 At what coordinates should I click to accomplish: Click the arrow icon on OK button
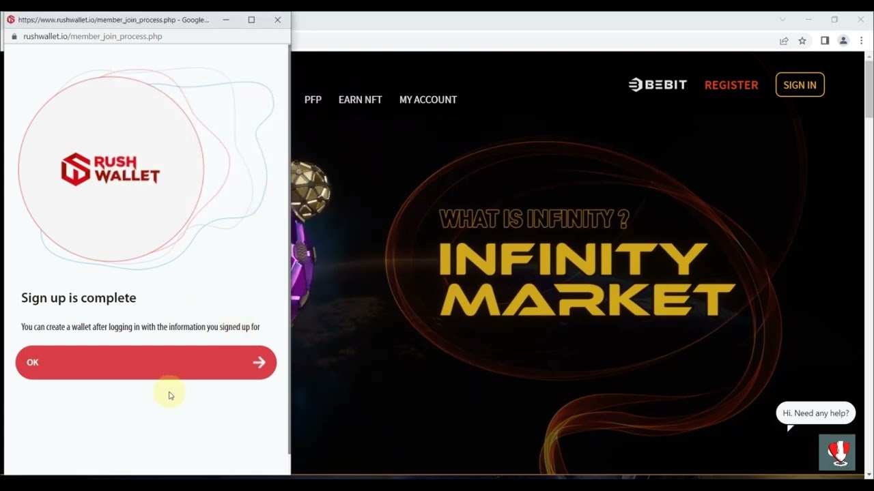(x=259, y=362)
